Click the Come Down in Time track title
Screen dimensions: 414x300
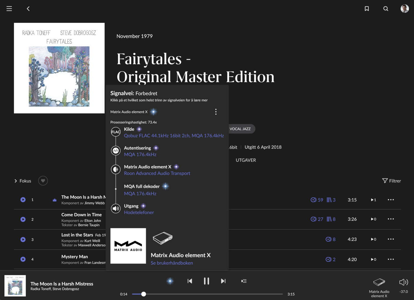81,215
